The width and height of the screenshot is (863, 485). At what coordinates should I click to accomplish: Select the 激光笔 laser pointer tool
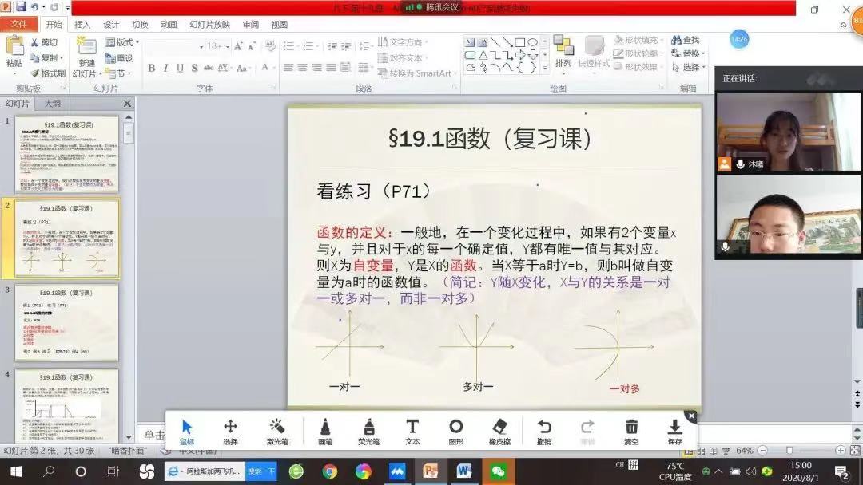(277, 430)
